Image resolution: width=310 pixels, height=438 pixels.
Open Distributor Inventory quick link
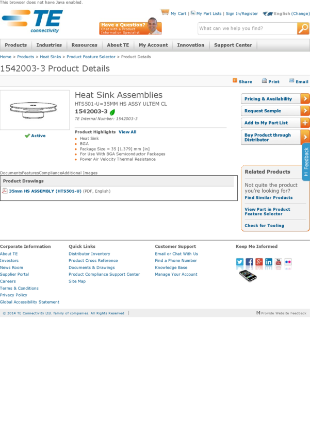(x=89, y=254)
